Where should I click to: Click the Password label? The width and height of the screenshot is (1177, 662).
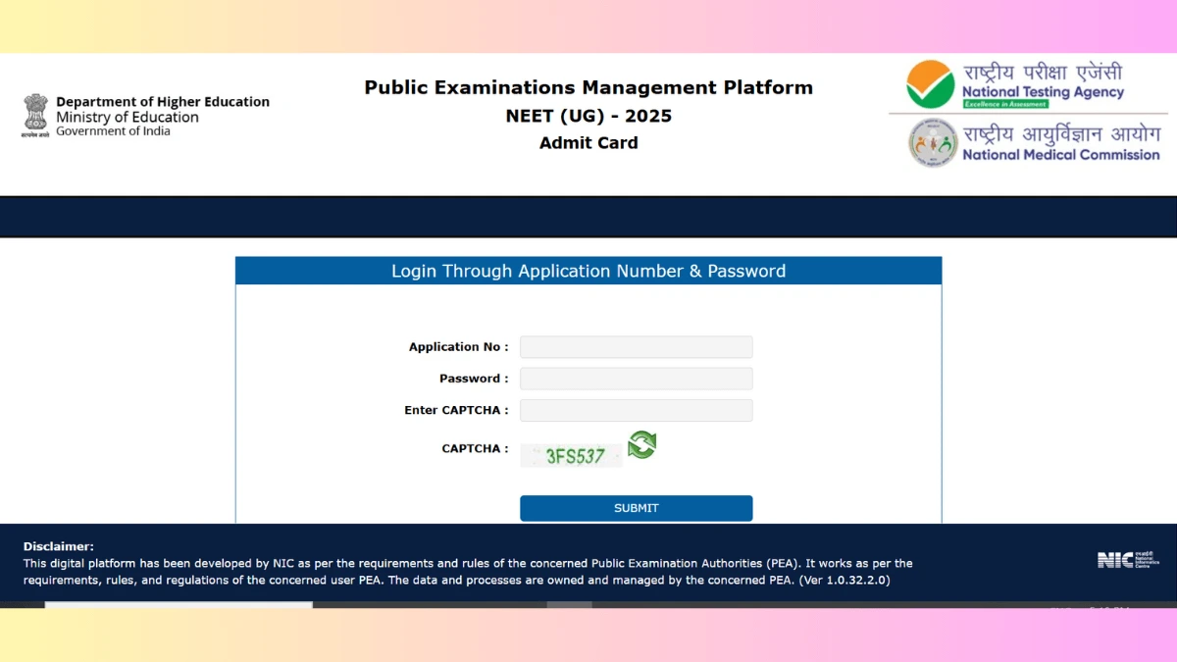(x=474, y=379)
